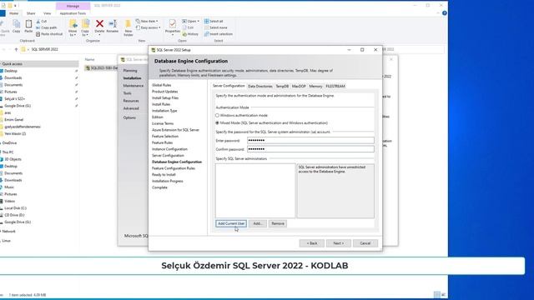Screen dimensions: 534x300
Task: Open the Open dropdown in Explorer ribbon
Action: (191, 21)
